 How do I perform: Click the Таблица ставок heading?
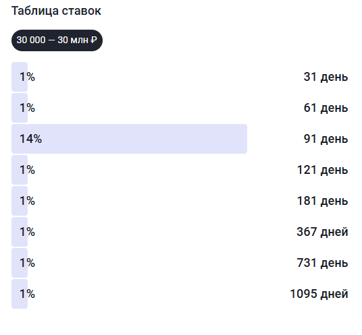point(56,11)
